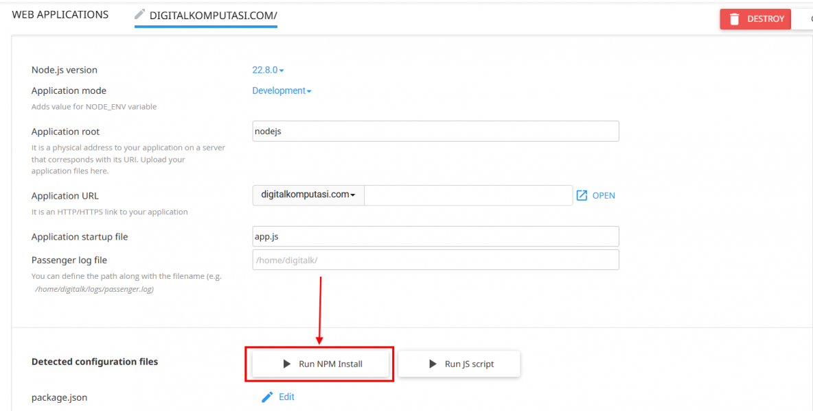Click the Detected configuration files heading
This screenshot has width=813, height=411.
tap(95, 362)
